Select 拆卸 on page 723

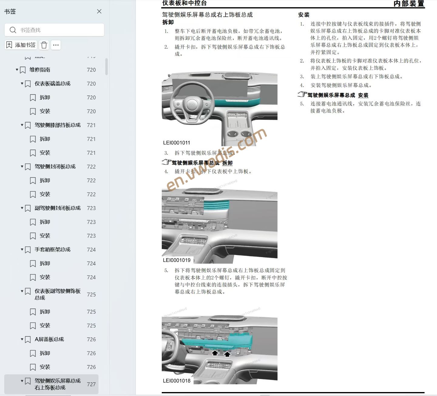tap(45, 222)
